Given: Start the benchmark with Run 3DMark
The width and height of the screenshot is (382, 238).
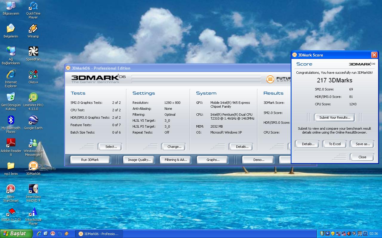Looking at the screenshot, I should point(90,160).
